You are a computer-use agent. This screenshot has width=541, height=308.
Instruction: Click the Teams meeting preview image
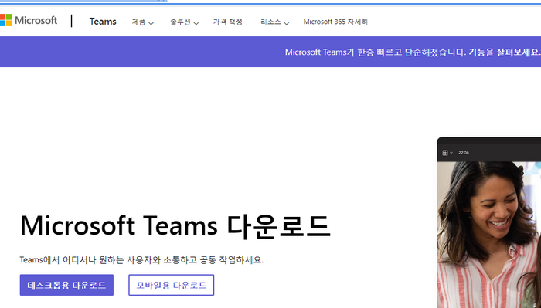(489, 222)
